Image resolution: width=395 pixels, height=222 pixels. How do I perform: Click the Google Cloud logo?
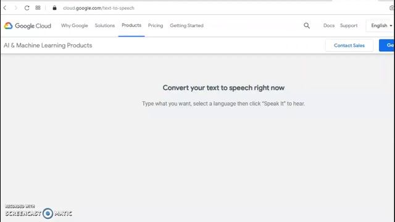[x=27, y=26]
